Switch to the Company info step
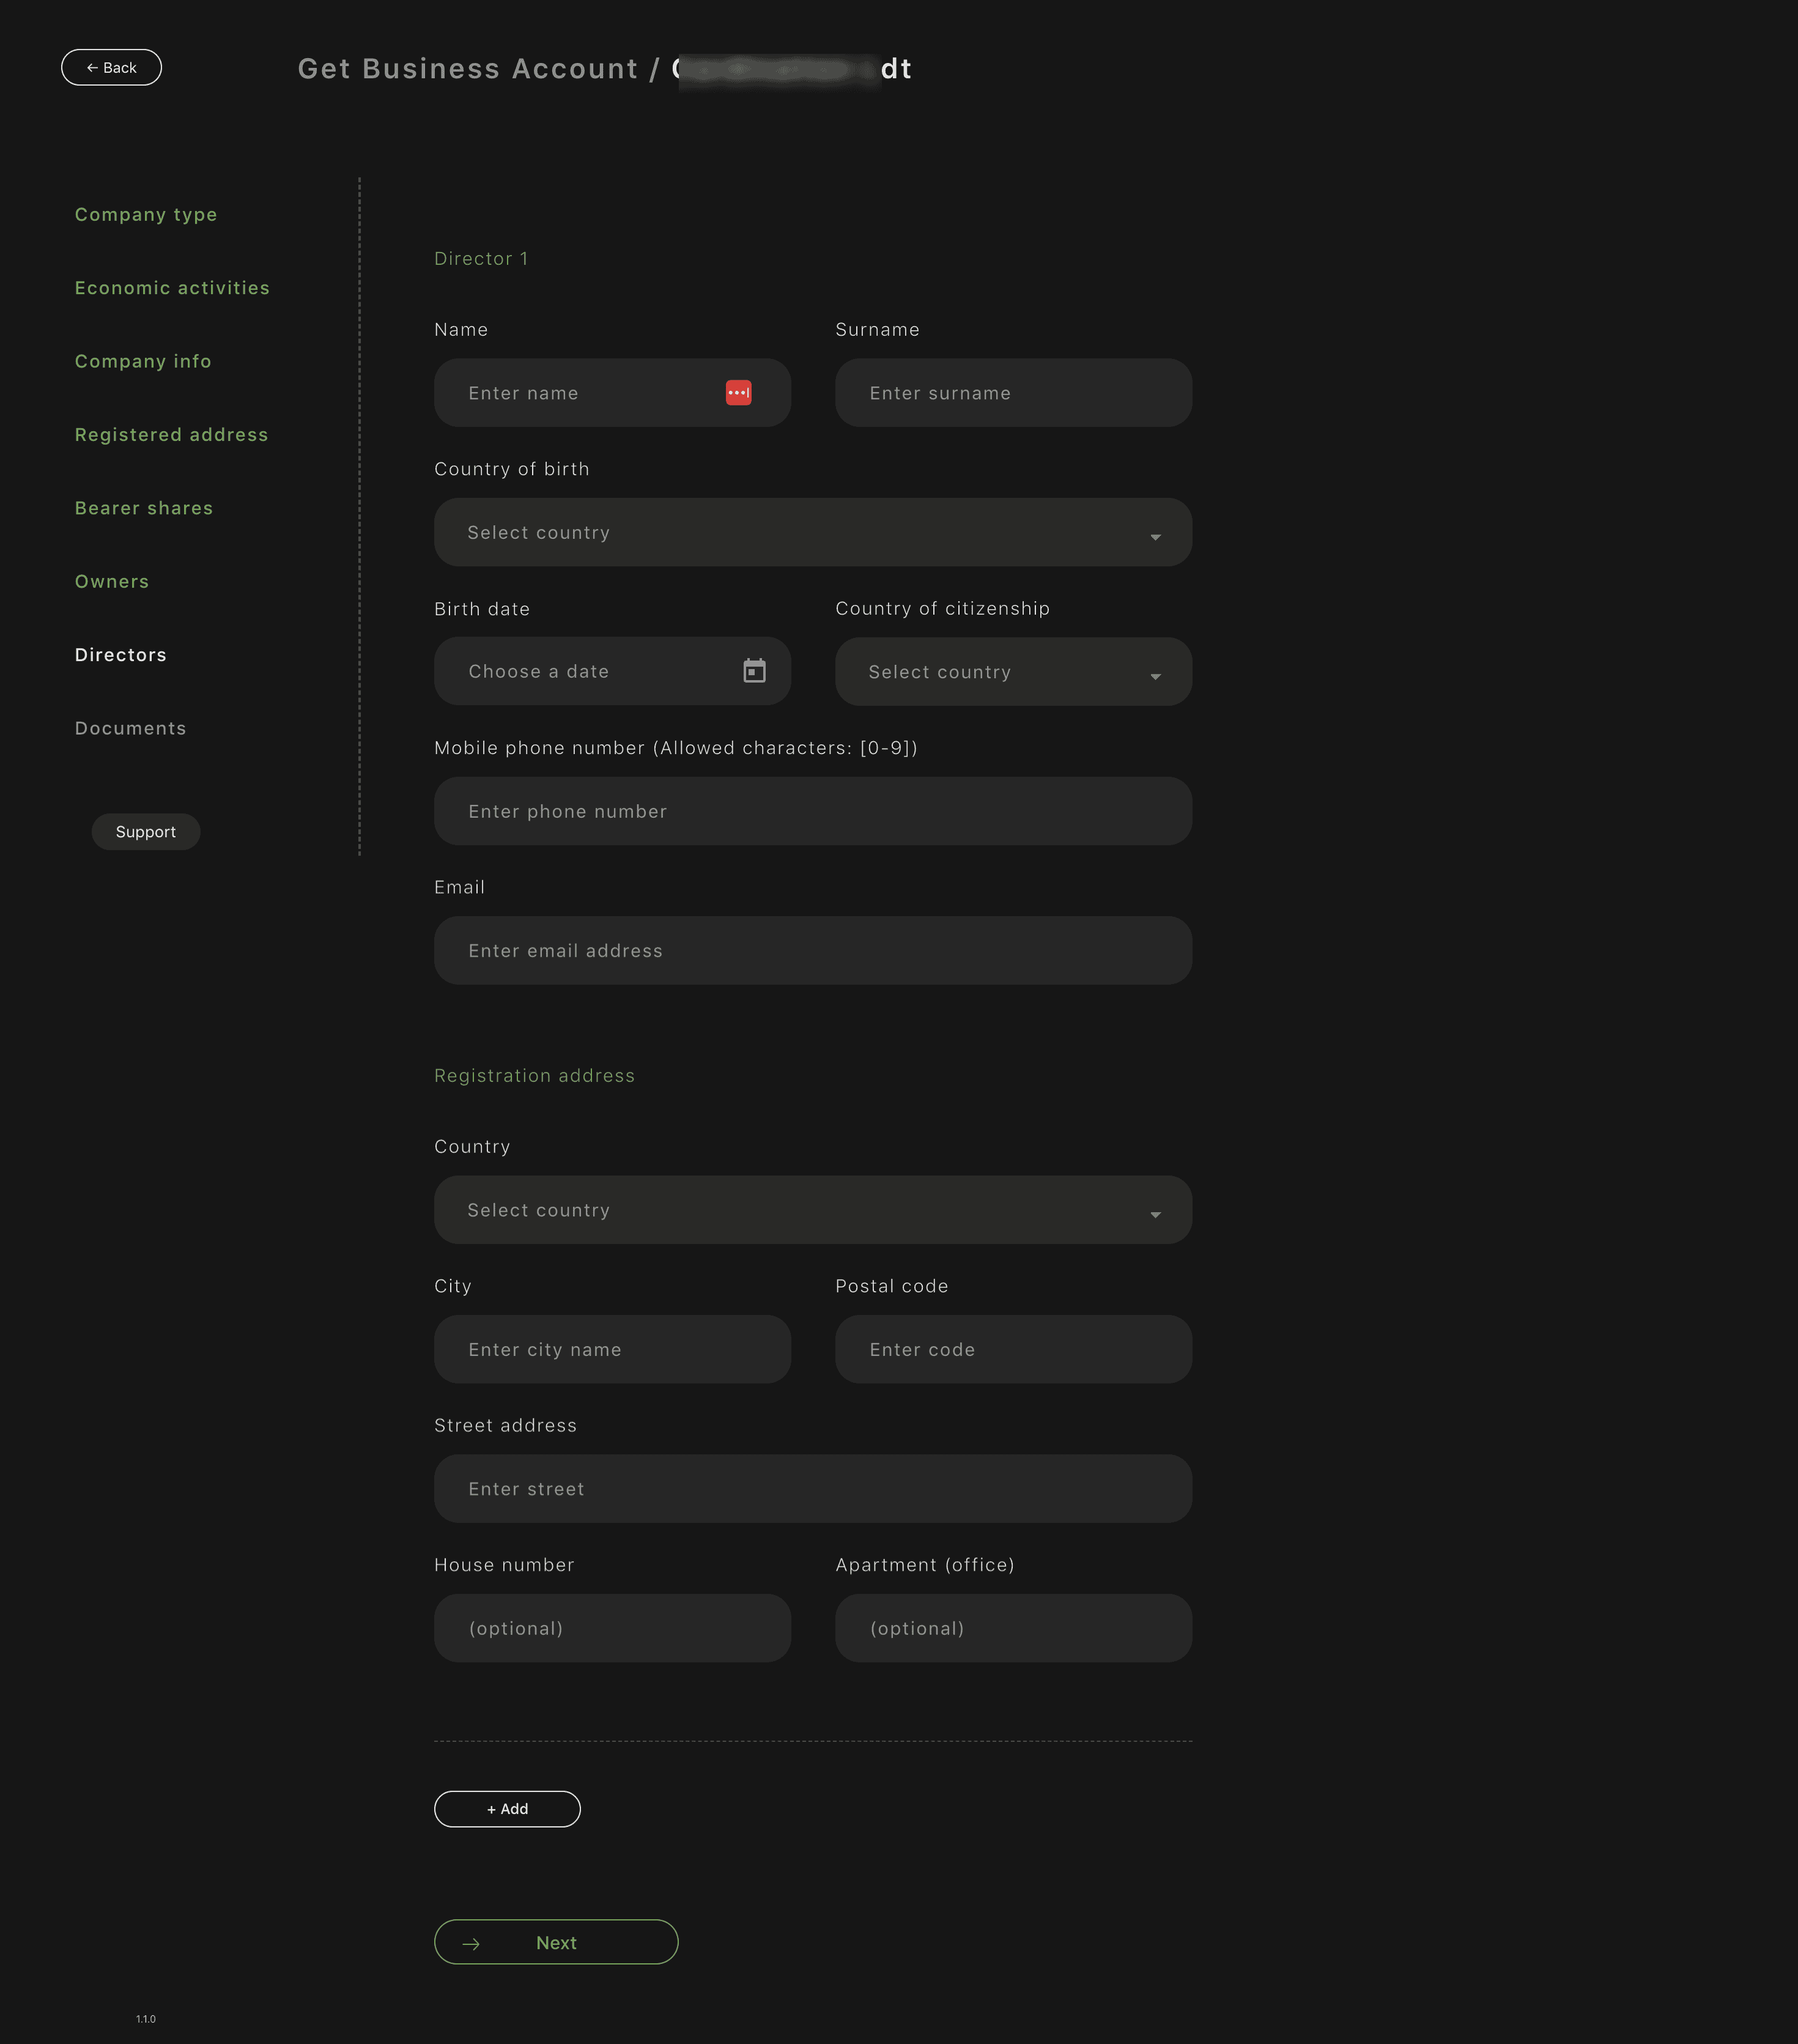Image resolution: width=1798 pixels, height=2044 pixels. (143, 361)
